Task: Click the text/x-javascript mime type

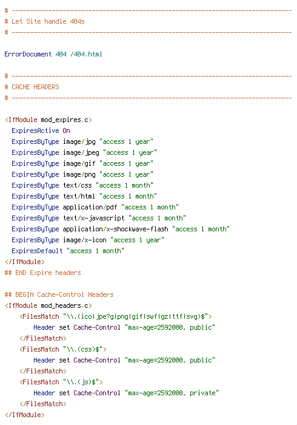Action: [94, 218]
